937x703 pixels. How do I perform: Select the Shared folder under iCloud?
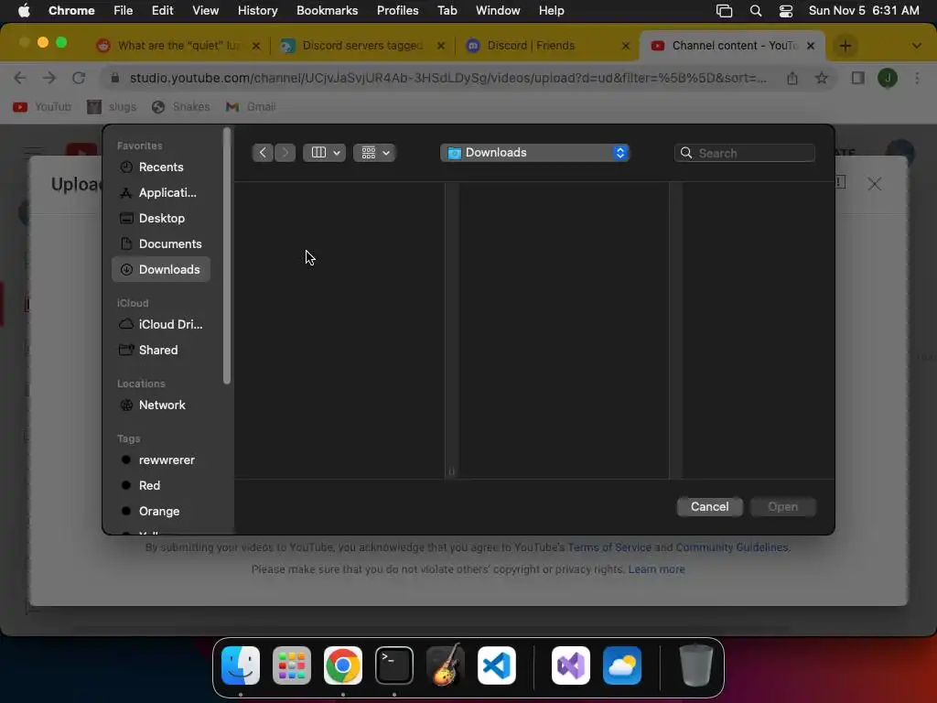[x=160, y=350]
